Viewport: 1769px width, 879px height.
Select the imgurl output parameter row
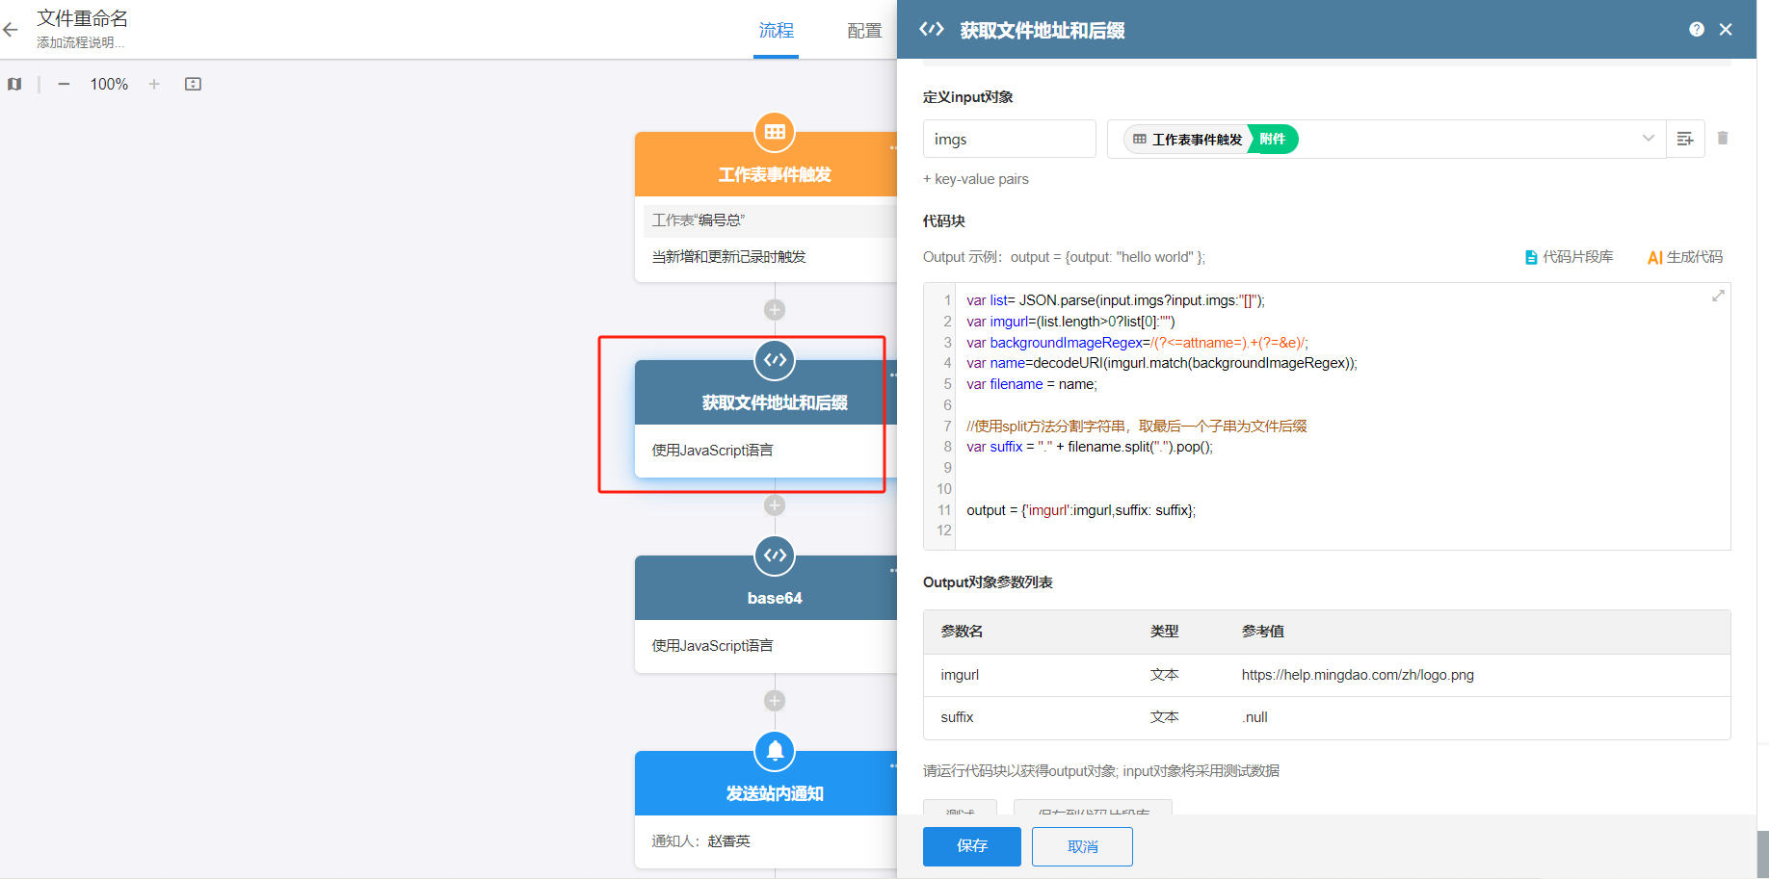(1327, 675)
